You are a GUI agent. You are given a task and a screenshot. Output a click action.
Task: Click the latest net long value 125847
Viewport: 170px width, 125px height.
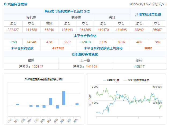pyautogui.click(x=37, y=66)
